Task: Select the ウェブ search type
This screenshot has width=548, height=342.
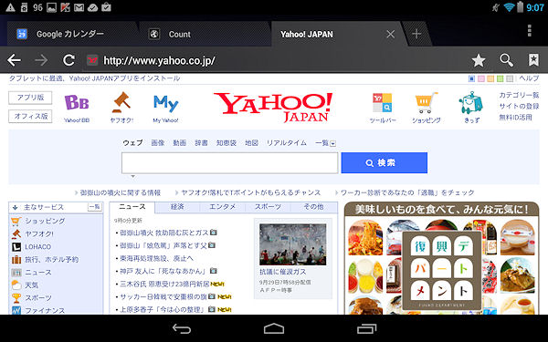Action: (x=132, y=143)
